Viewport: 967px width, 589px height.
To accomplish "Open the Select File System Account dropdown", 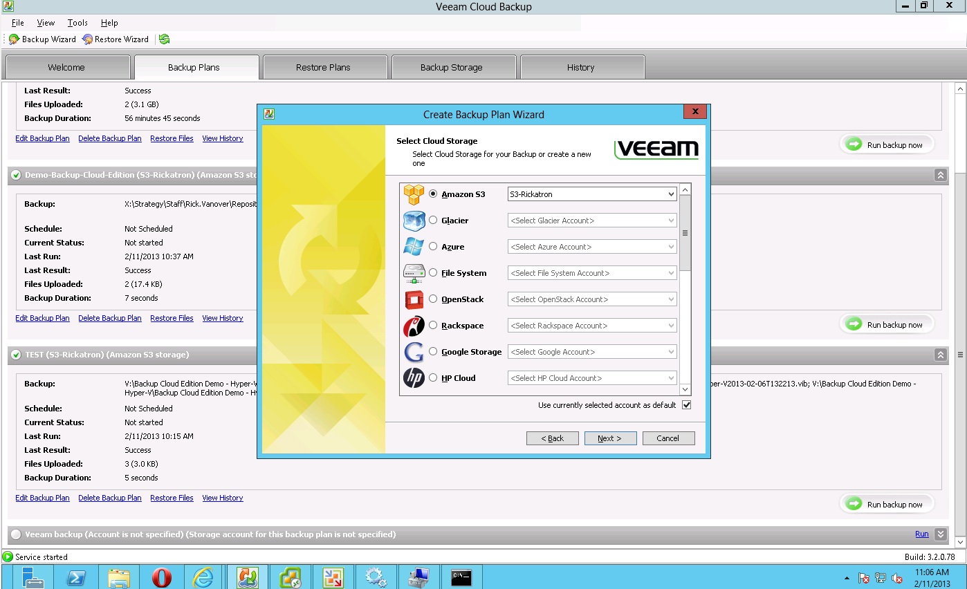I will [x=592, y=273].
